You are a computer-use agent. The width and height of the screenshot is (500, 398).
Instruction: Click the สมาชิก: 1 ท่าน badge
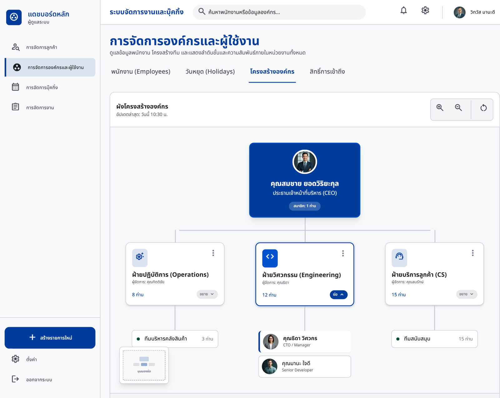305,206
